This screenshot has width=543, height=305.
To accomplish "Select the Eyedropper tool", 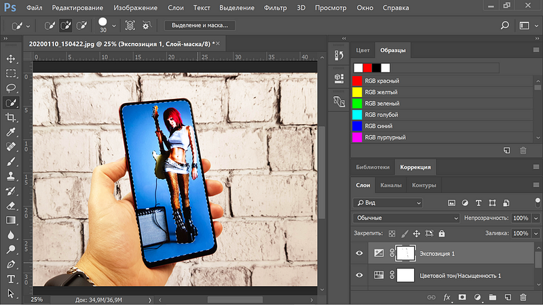I will click(x=11, y=132).
